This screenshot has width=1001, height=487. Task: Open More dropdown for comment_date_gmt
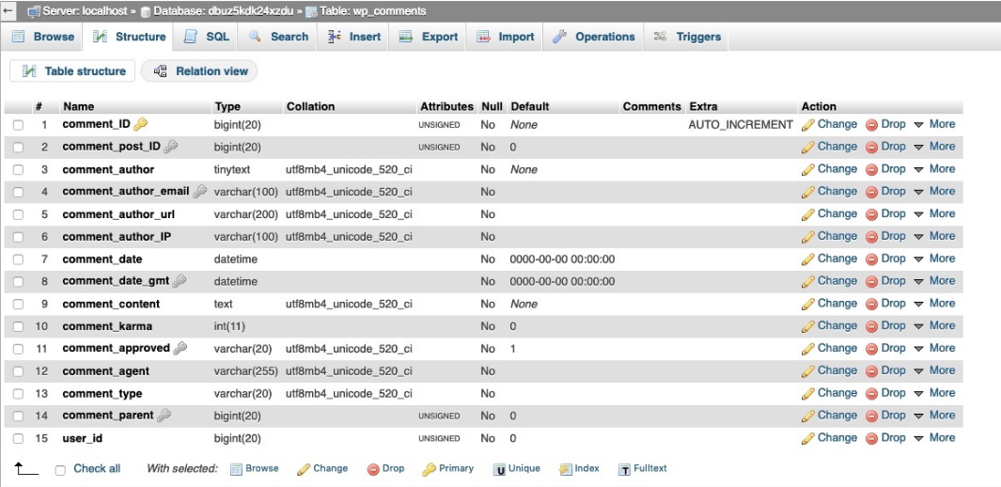(934, 281)
